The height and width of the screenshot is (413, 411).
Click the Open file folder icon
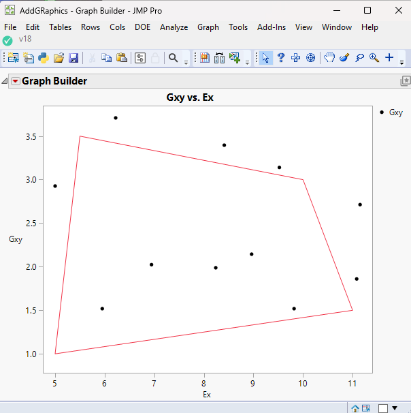pos(59,58)
